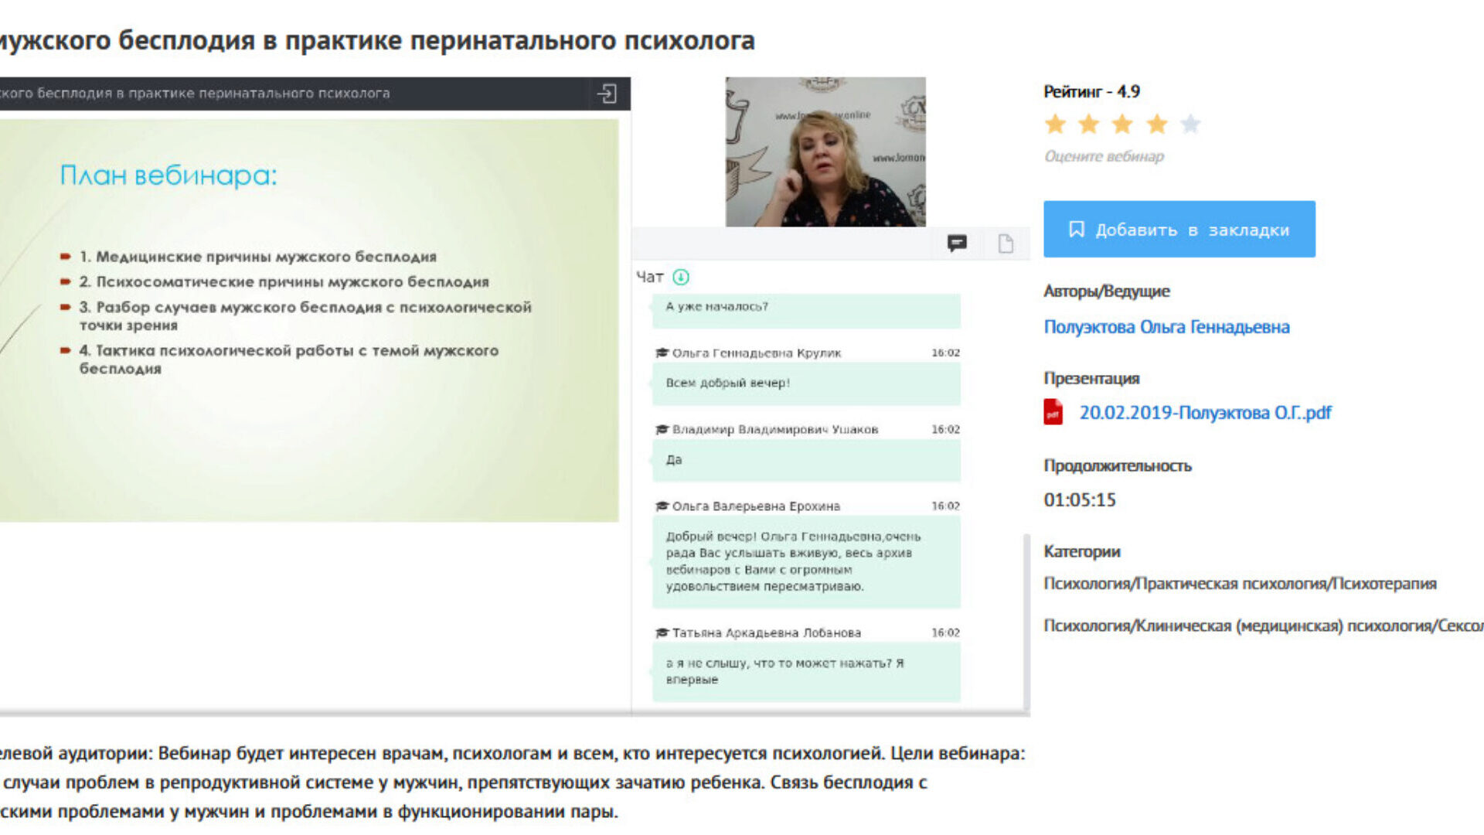The image size is (1484, 835).
Task: Open the Психология/Практическая психология/Психотерапия category
Action: pyautogui.click(x=1239, y=584)
